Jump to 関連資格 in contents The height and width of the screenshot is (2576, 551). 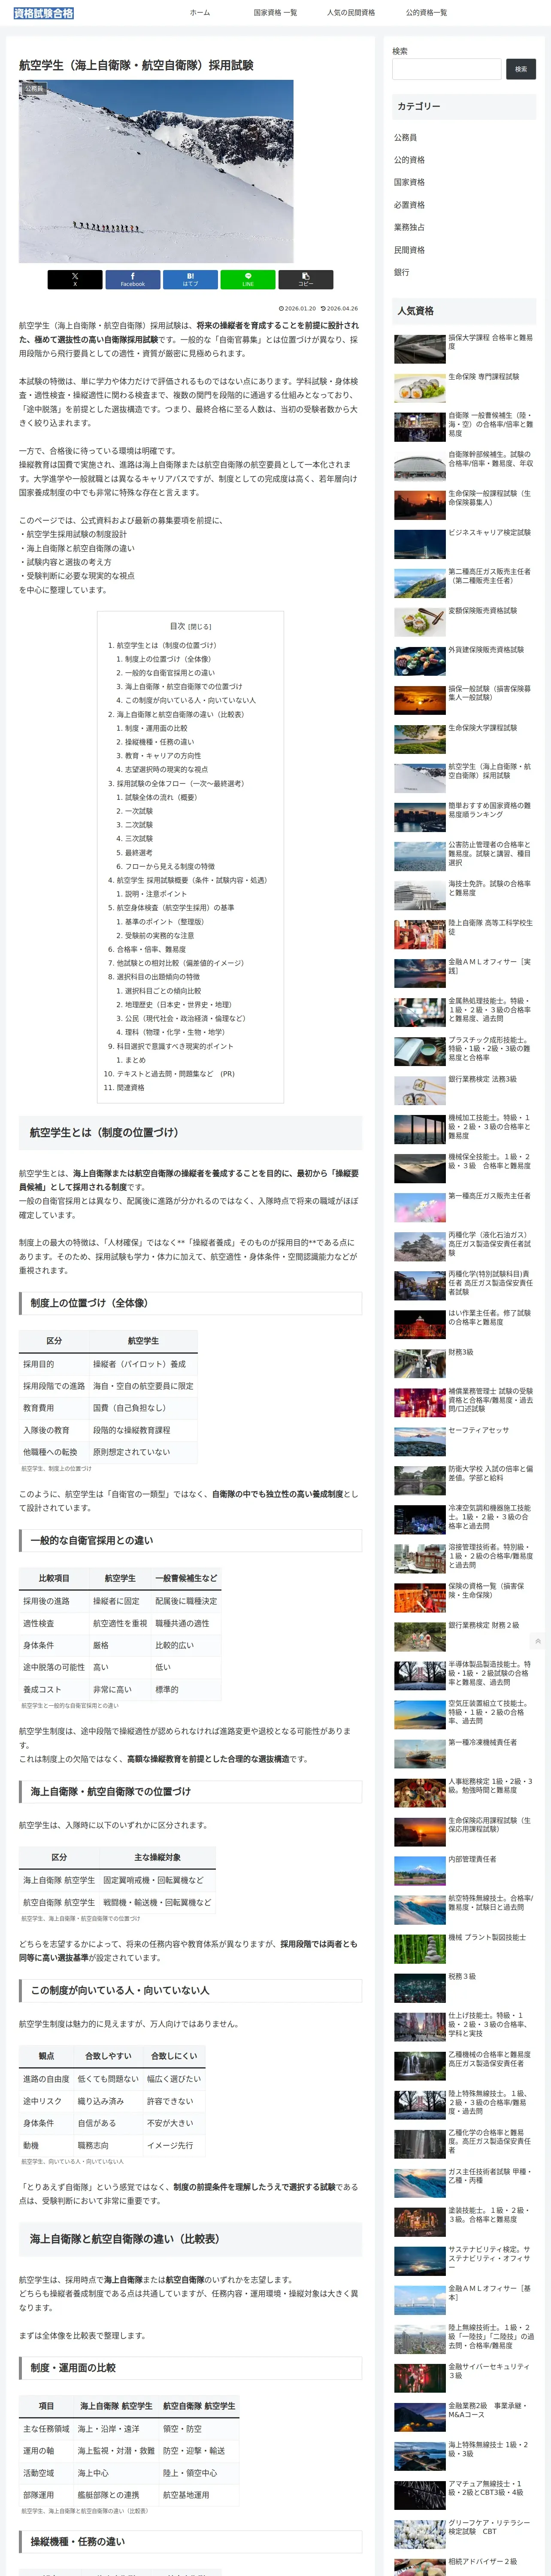point(130,1087)
